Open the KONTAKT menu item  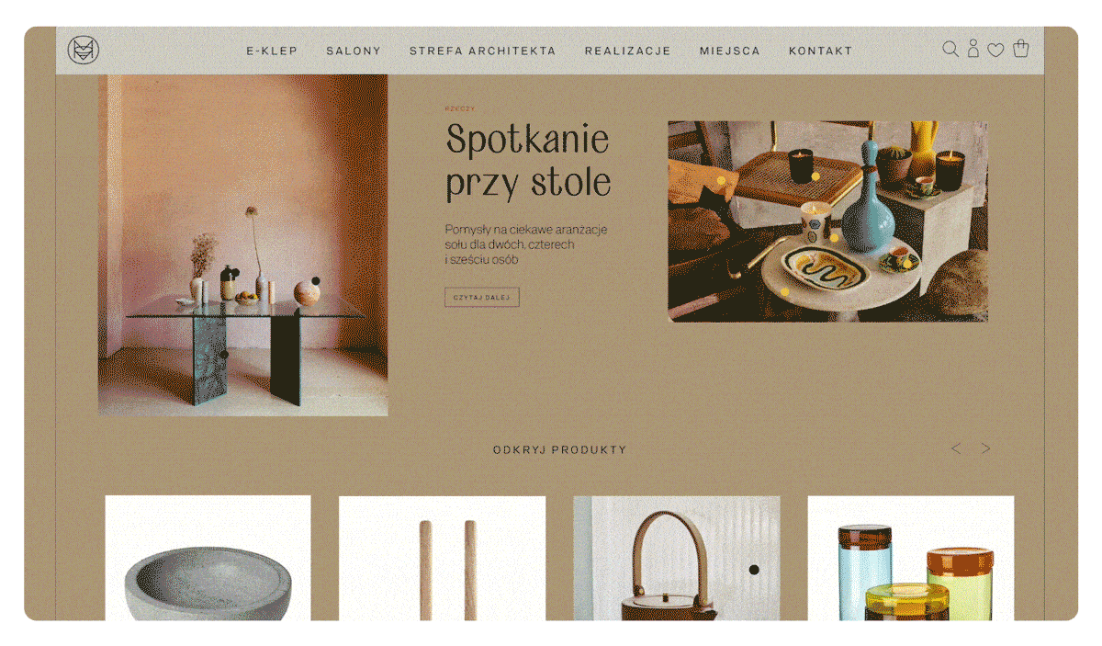(x=821, y=51)
